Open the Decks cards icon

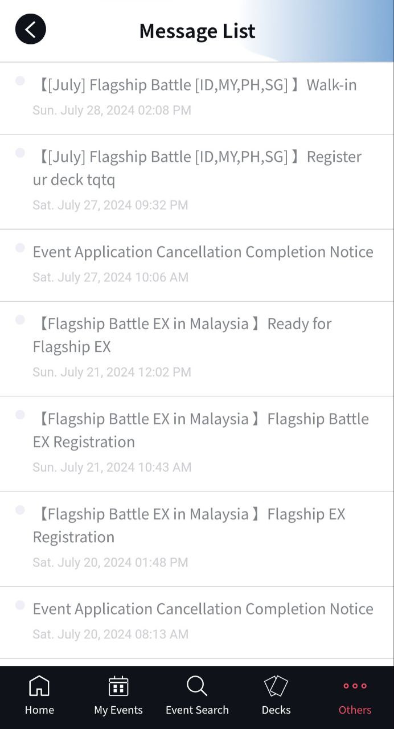point(276,686)
